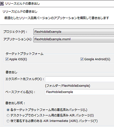This screenshot has height=127, width=114.
Task: Click the エクスポート先フォルダ(X) label
Action: [24, 79]
